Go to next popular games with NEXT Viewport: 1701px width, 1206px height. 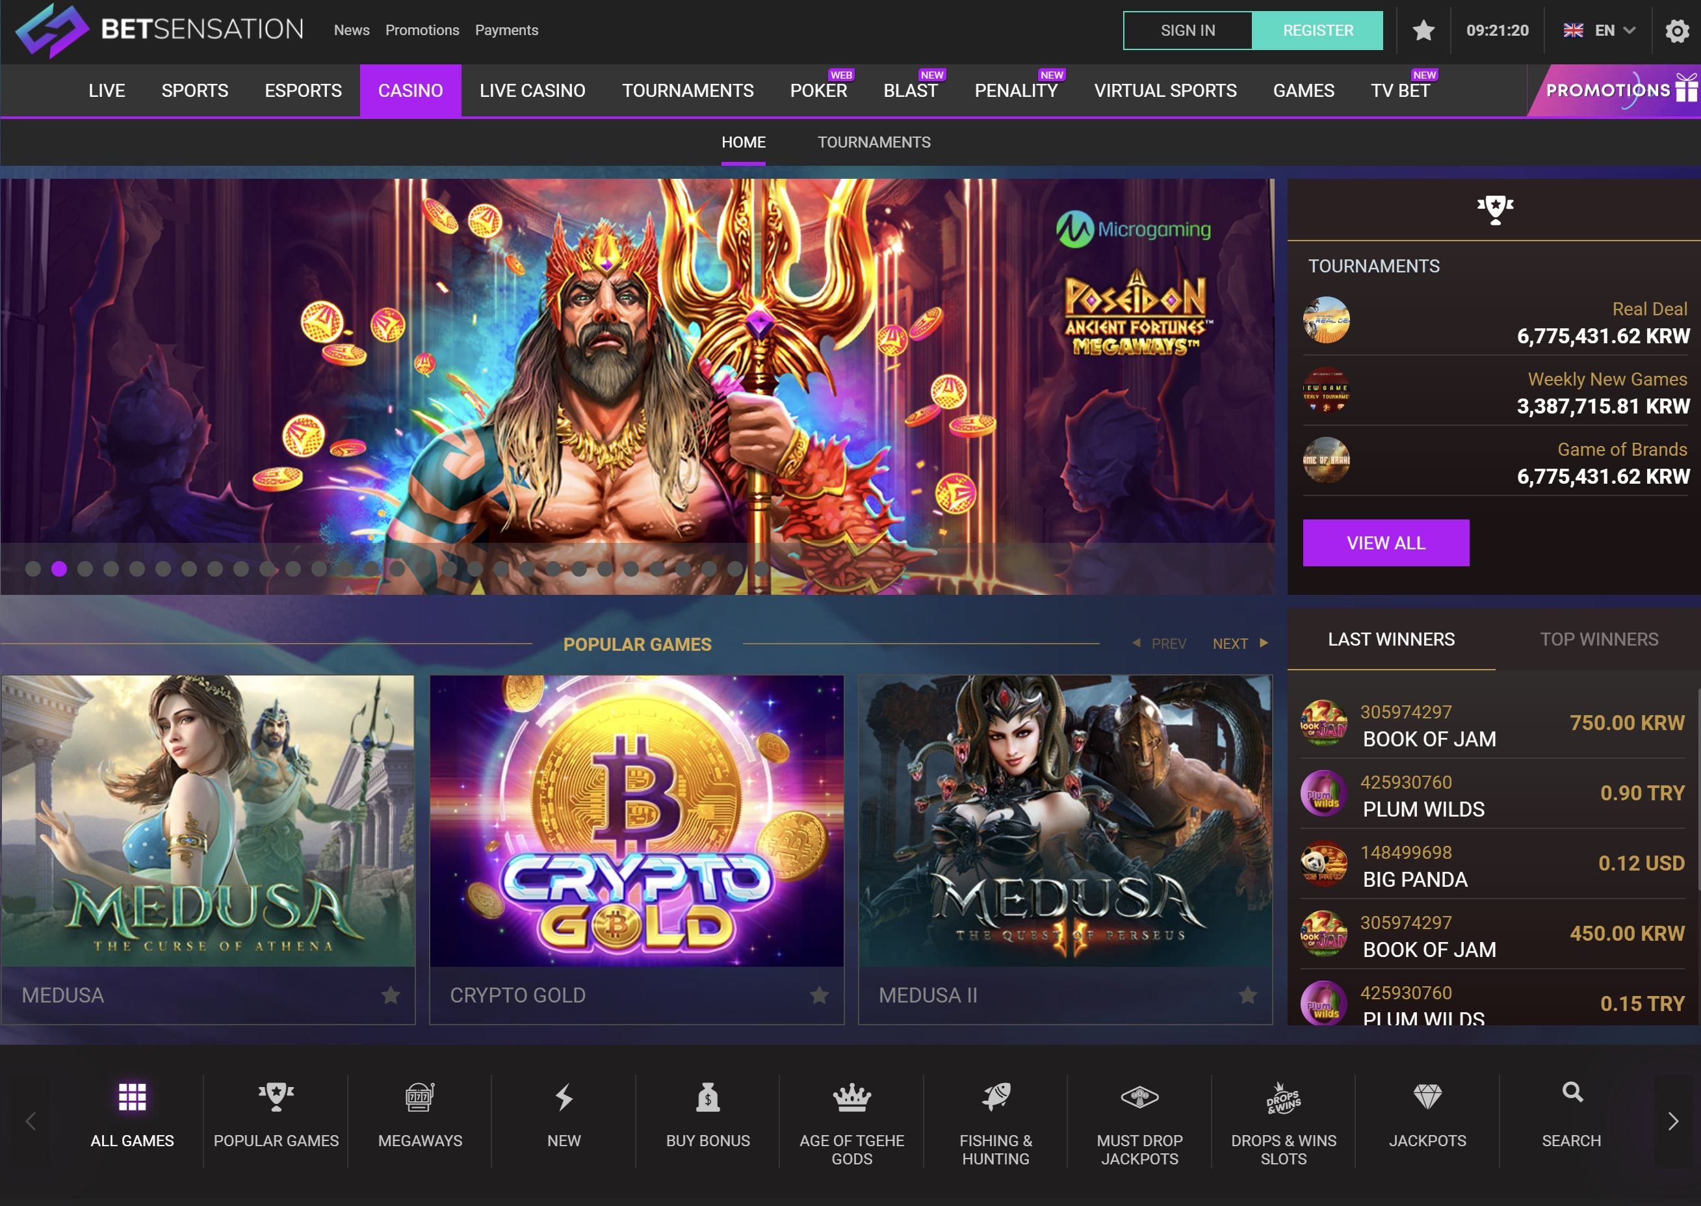coord(1240,643)
